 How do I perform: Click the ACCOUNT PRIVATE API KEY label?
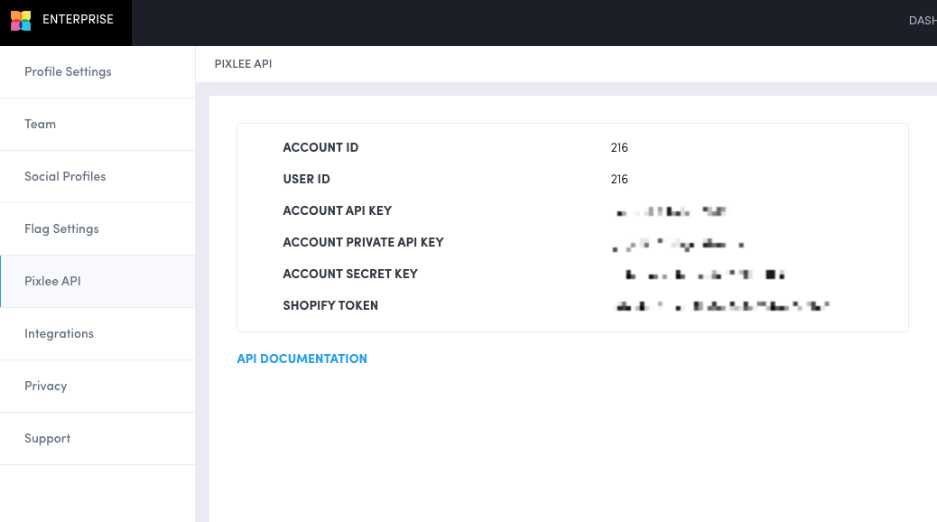coord(363,243)
